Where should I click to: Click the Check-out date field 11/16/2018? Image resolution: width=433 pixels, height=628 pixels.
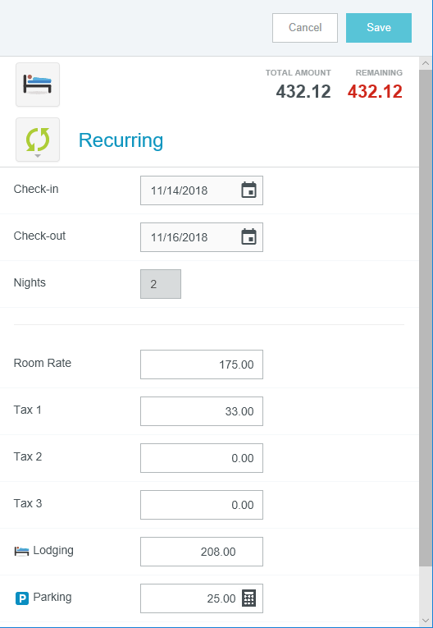click(202, 237)
